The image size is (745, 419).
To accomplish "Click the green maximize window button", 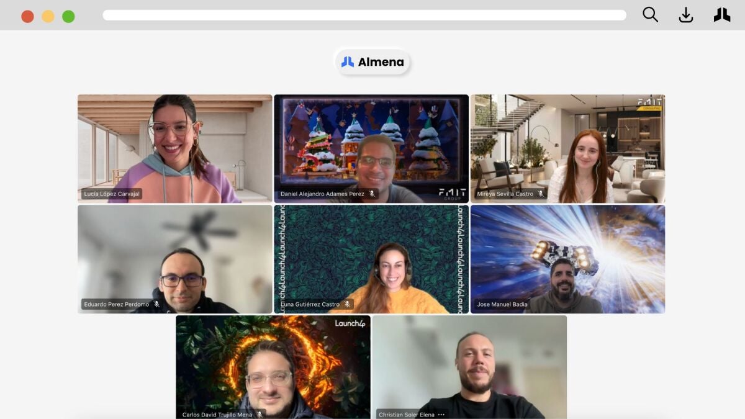I will (x=68, y=17).
